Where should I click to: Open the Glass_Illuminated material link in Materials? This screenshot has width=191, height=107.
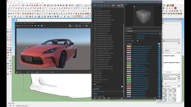[141, 63]
